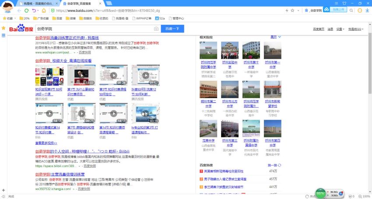Click the purple undo/restore tab icon

click(x=34, y=10)
